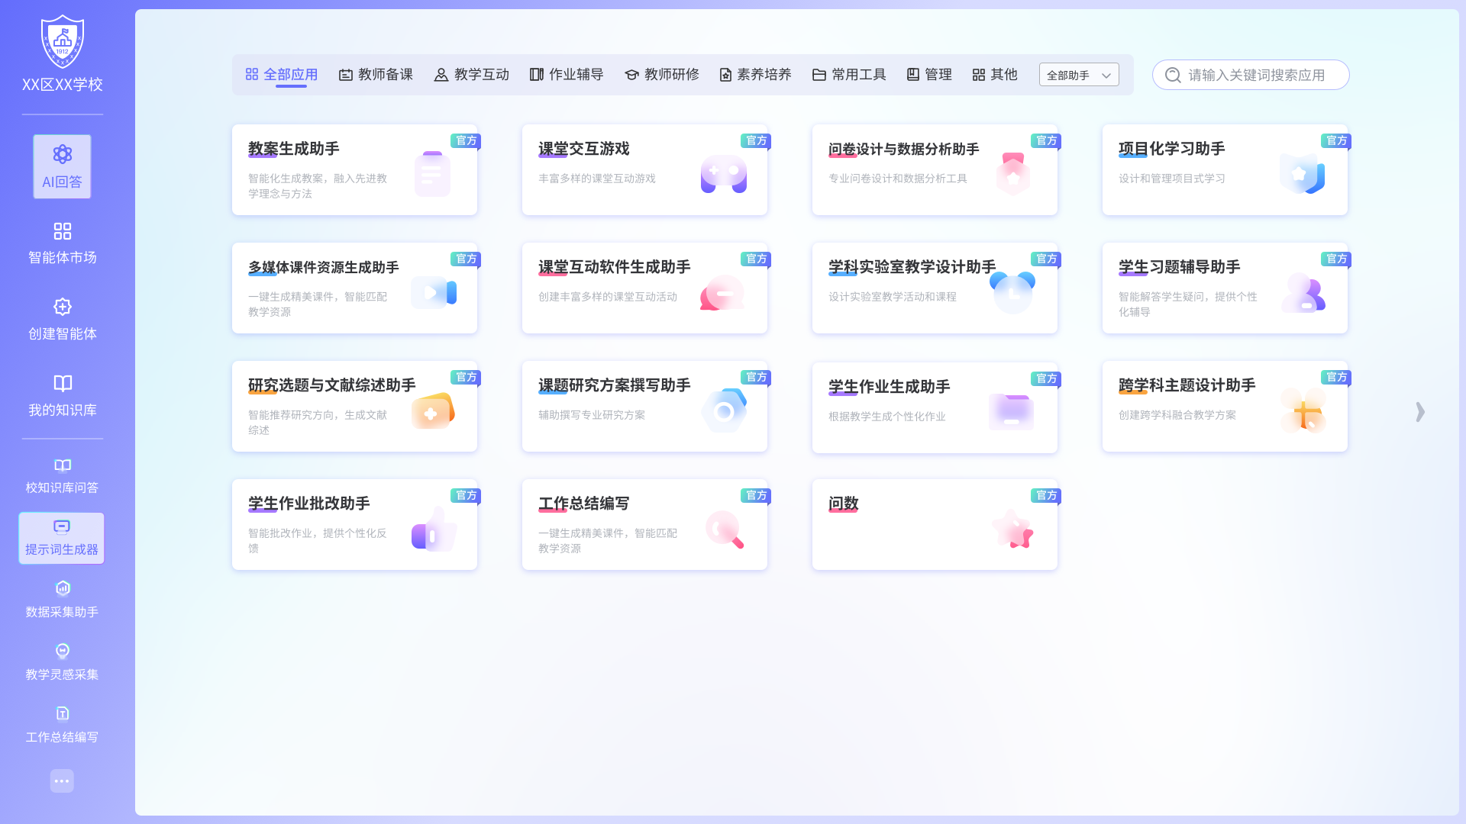Viewport: 1466px width, 824px height.
Task: Switch to the 素养培养 tab
Action: 755,75
